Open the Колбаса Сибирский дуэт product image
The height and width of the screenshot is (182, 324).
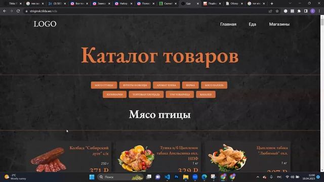[x=49, y=159]
